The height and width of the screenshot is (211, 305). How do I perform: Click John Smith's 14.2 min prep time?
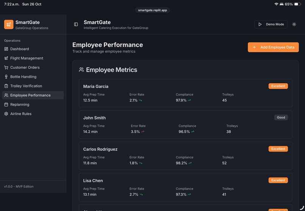90,132
